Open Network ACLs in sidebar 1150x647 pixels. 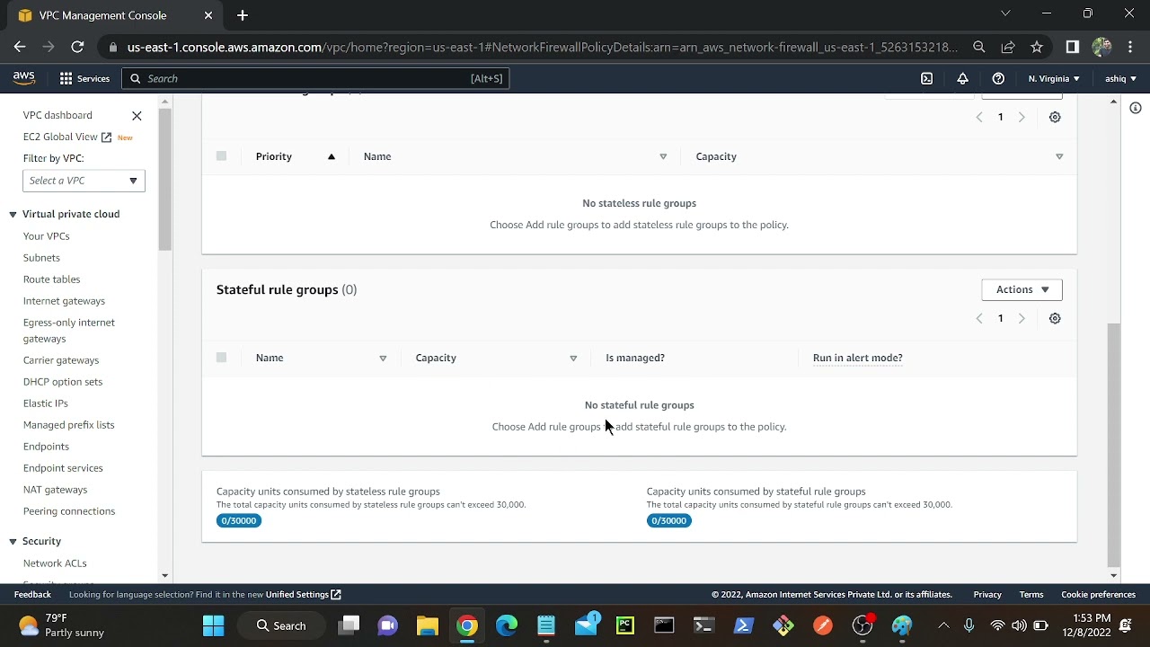(55, 563)
